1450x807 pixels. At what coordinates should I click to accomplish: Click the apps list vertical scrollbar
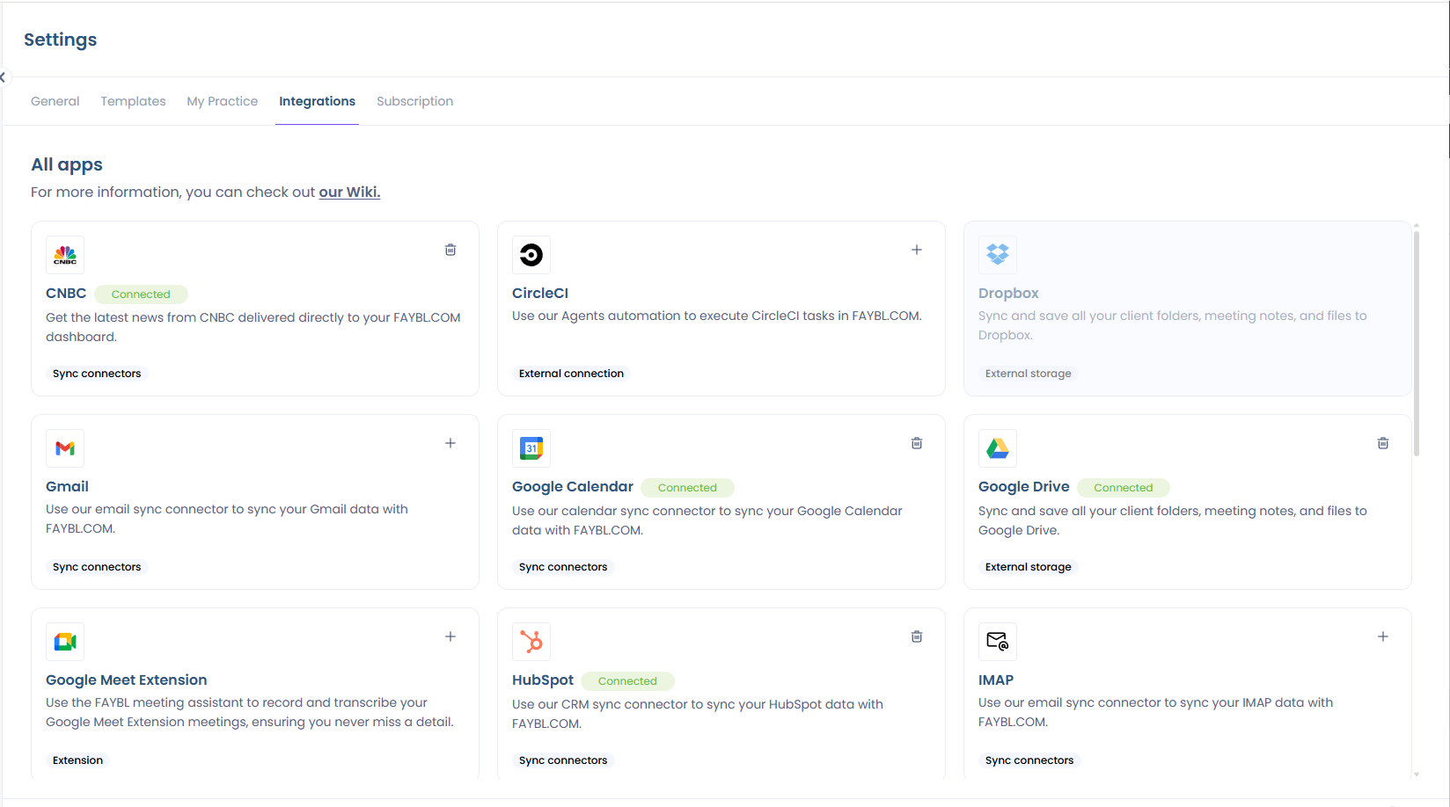click(1416, 343)
